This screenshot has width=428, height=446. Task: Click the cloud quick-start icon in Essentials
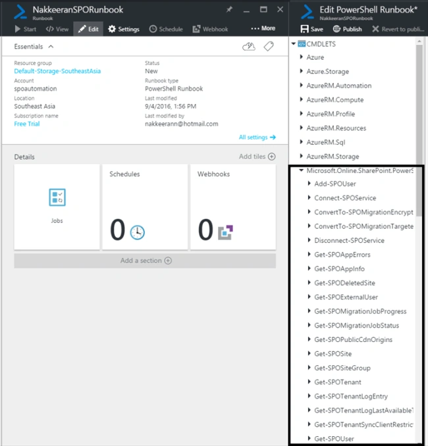coord(249,46)
